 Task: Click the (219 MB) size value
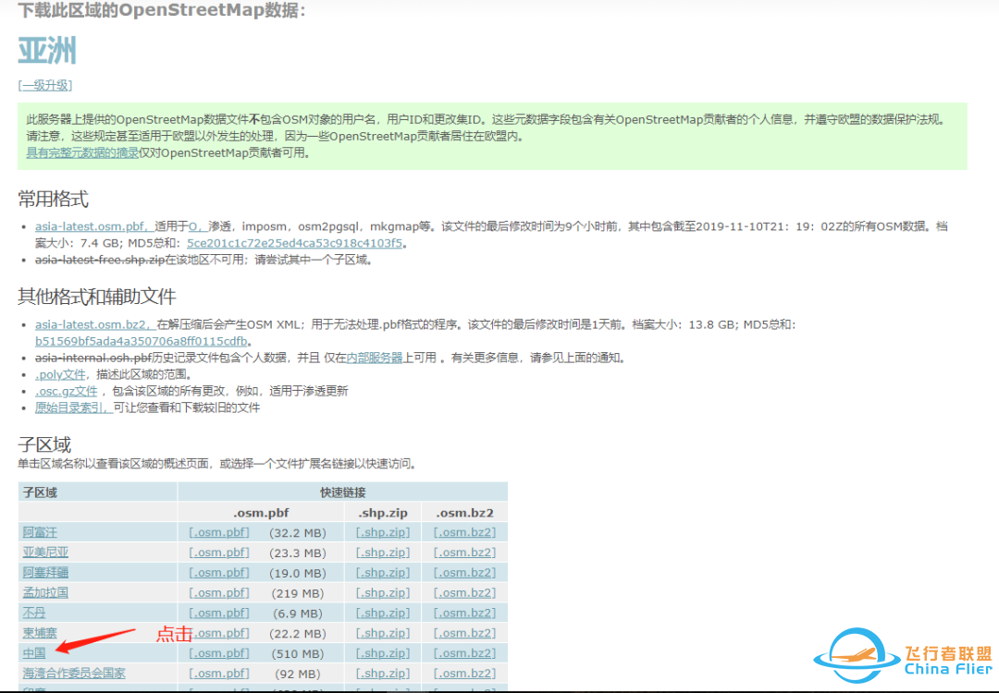298,593
